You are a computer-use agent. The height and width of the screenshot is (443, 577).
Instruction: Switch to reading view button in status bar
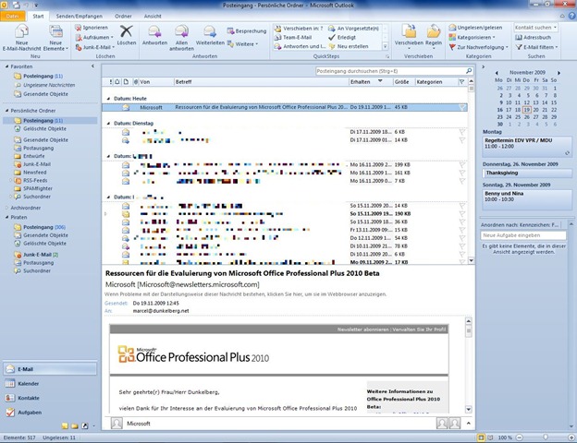coord(490,437)
